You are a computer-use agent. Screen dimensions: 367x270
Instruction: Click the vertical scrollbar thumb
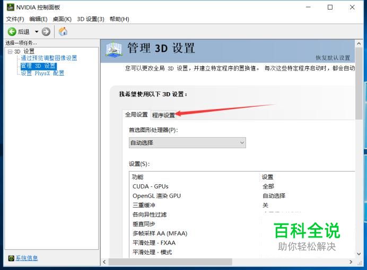point(359,84)
